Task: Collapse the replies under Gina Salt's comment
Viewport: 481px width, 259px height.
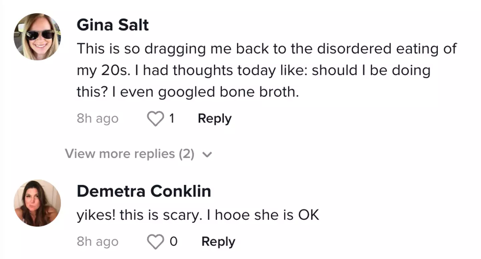Action: pyautogui.click(x=130, y=154)
